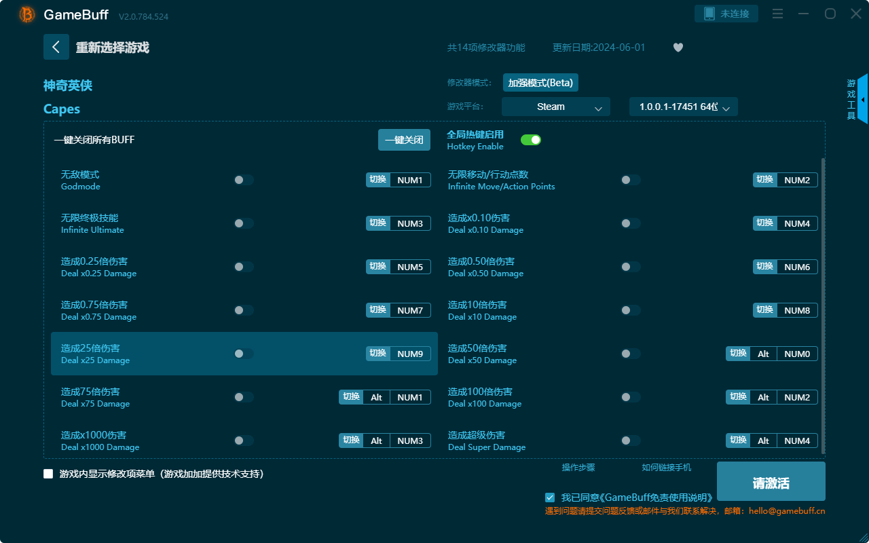Click the 14 trainer functions count text
This screenshot has width=869, height=543.
[x=486, y=48]
